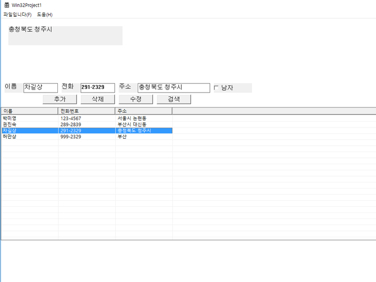Click the 이름 label next to the name field

(11, 86)
